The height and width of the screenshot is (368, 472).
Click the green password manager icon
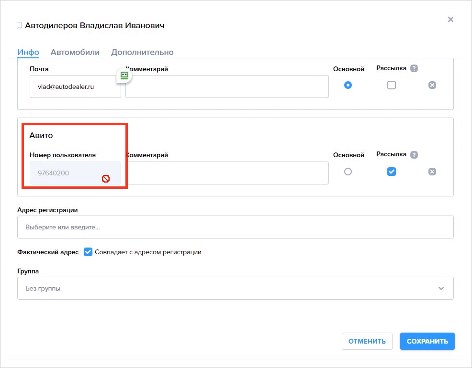[124, 75]
